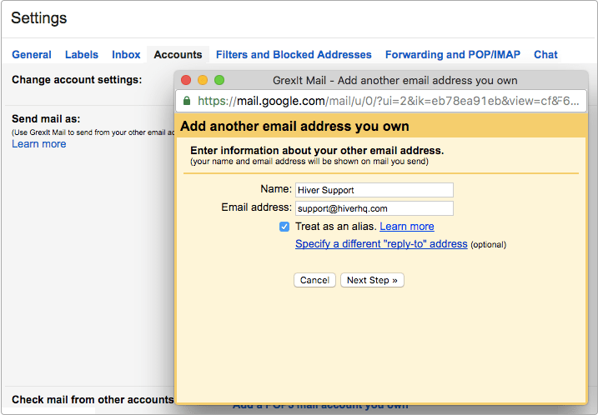Screen dimensions: 598x415
Task: Open the Inbox settings tab
Action: pos(126,54)
